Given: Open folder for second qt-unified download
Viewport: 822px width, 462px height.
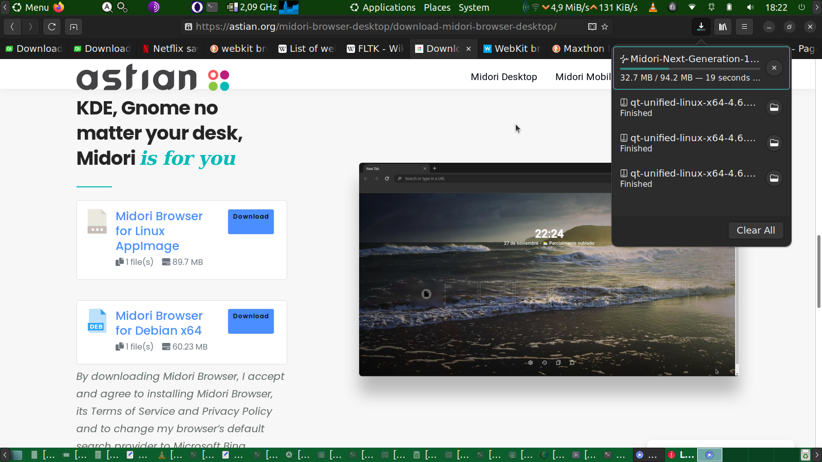Looking at the screenshot, I should click(774, 143).
